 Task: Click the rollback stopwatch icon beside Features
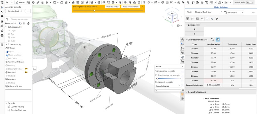click(x=28, y=23)
